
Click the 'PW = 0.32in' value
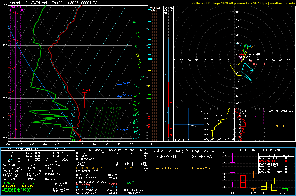coord(9,165)
